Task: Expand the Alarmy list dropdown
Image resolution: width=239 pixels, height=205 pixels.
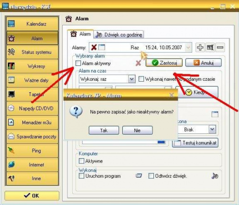Action: point(188,47)
